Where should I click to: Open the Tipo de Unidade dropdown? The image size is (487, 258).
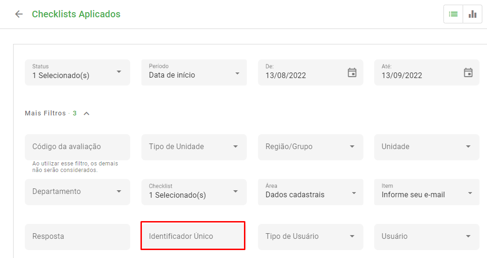pos(194,147)
